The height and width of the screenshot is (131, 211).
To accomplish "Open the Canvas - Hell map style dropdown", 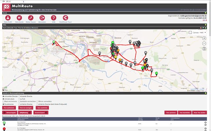I will click(197, 32).
